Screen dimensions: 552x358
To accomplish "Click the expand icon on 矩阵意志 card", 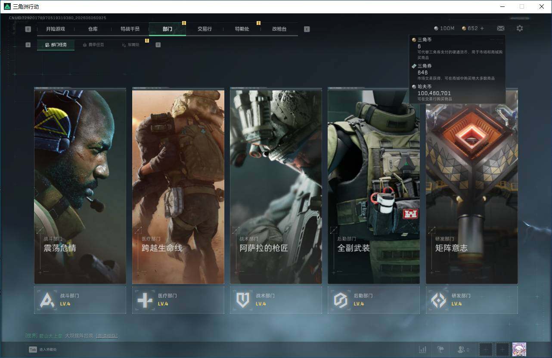I will (431, 230).
